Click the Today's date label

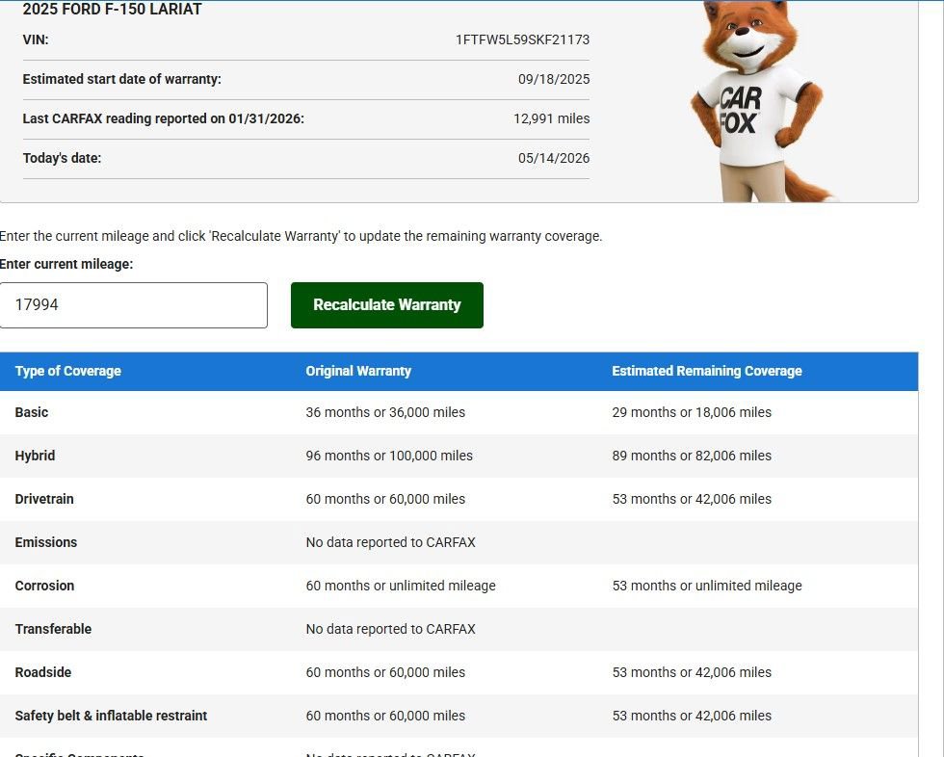(x=62, y=158)
